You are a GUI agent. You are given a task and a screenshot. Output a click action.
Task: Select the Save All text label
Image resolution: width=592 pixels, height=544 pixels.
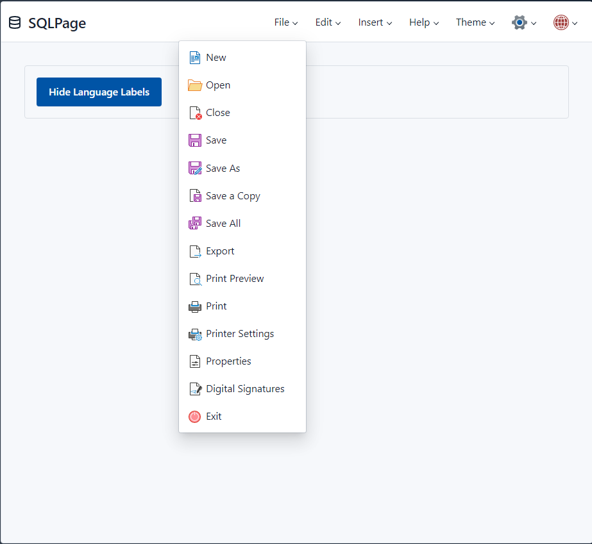pyautogui.click(x=223, y=224)
